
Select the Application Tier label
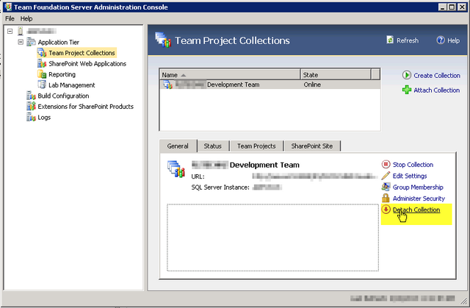(x=59, y=43)
